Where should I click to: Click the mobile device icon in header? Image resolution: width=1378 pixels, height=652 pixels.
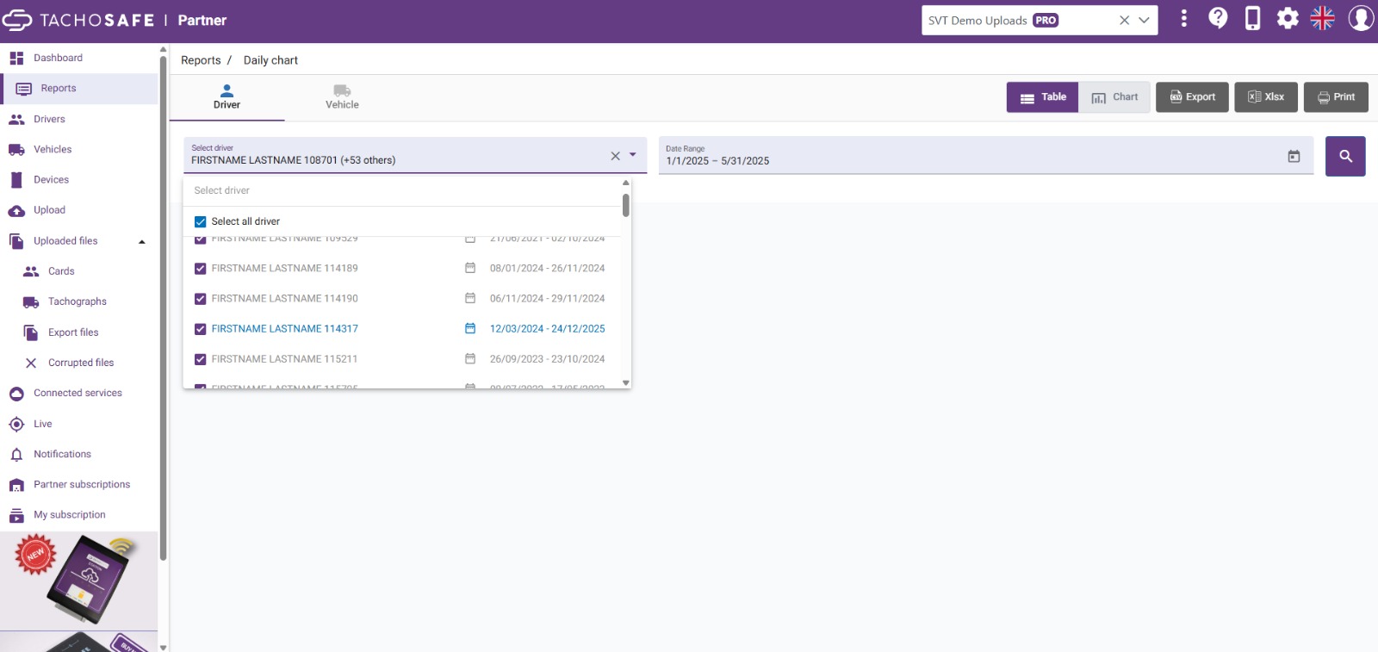click(x=1253, y=18)
